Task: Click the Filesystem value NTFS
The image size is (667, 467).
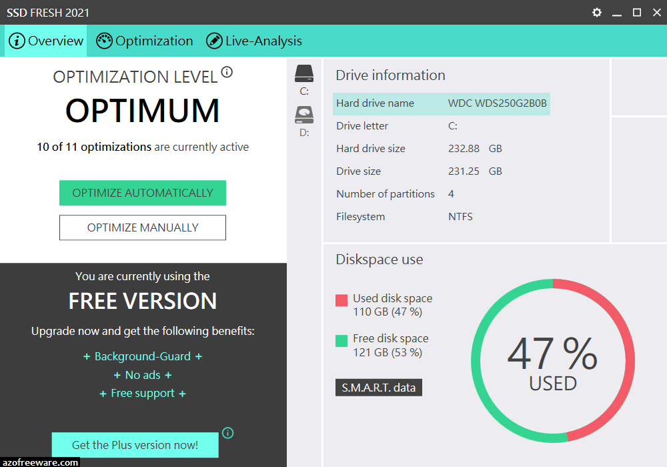Action: 460,216
